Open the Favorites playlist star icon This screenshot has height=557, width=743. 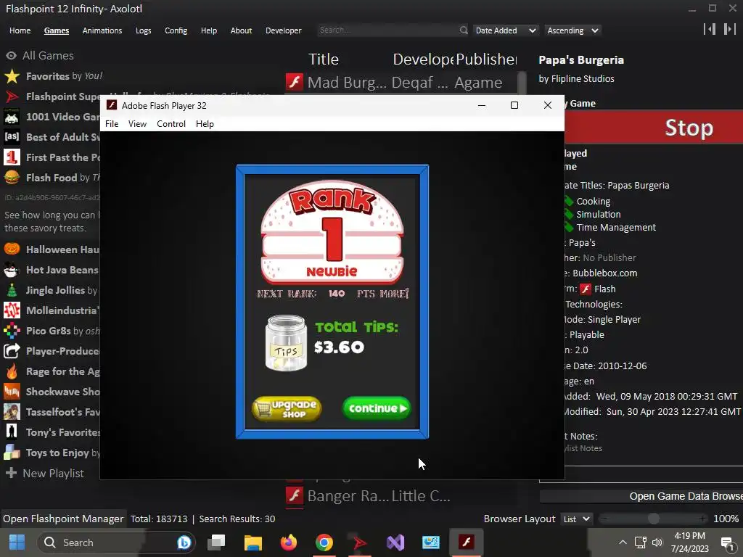[12, 76]
